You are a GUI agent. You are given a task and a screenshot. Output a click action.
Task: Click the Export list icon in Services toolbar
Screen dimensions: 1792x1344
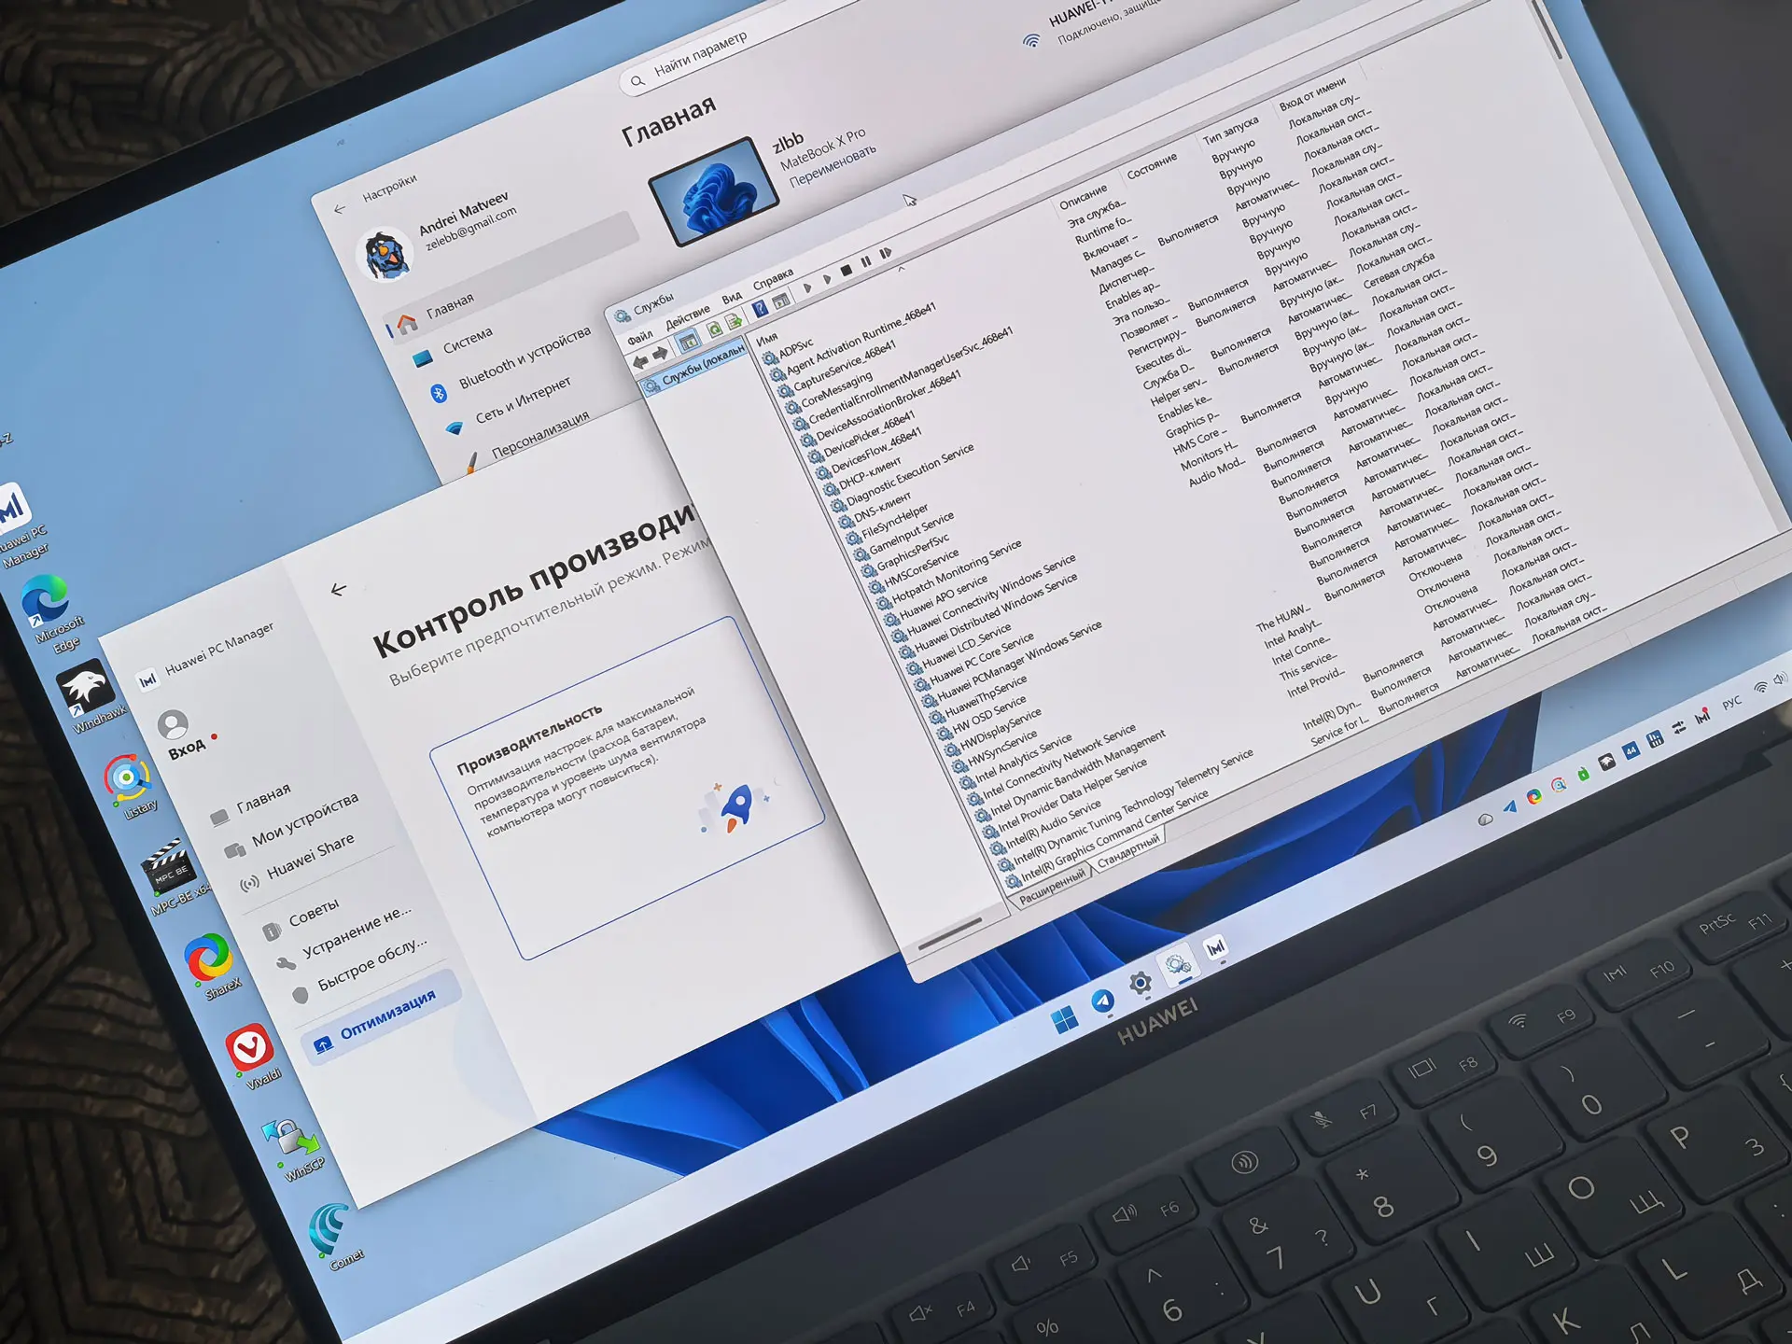(x=735, y=321)
